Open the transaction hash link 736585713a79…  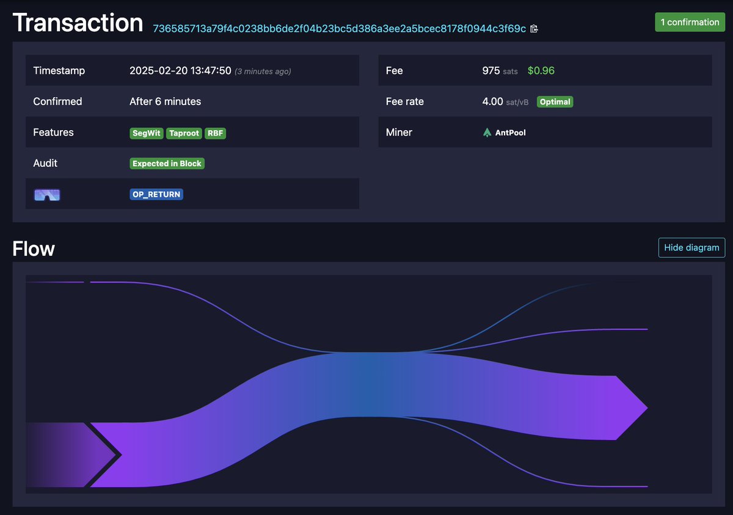click(339, 29)
